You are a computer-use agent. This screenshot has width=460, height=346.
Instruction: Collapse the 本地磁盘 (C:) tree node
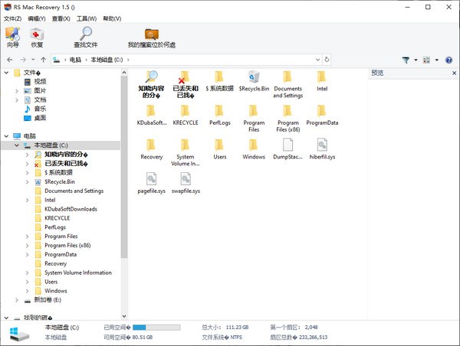pos(17,145)
